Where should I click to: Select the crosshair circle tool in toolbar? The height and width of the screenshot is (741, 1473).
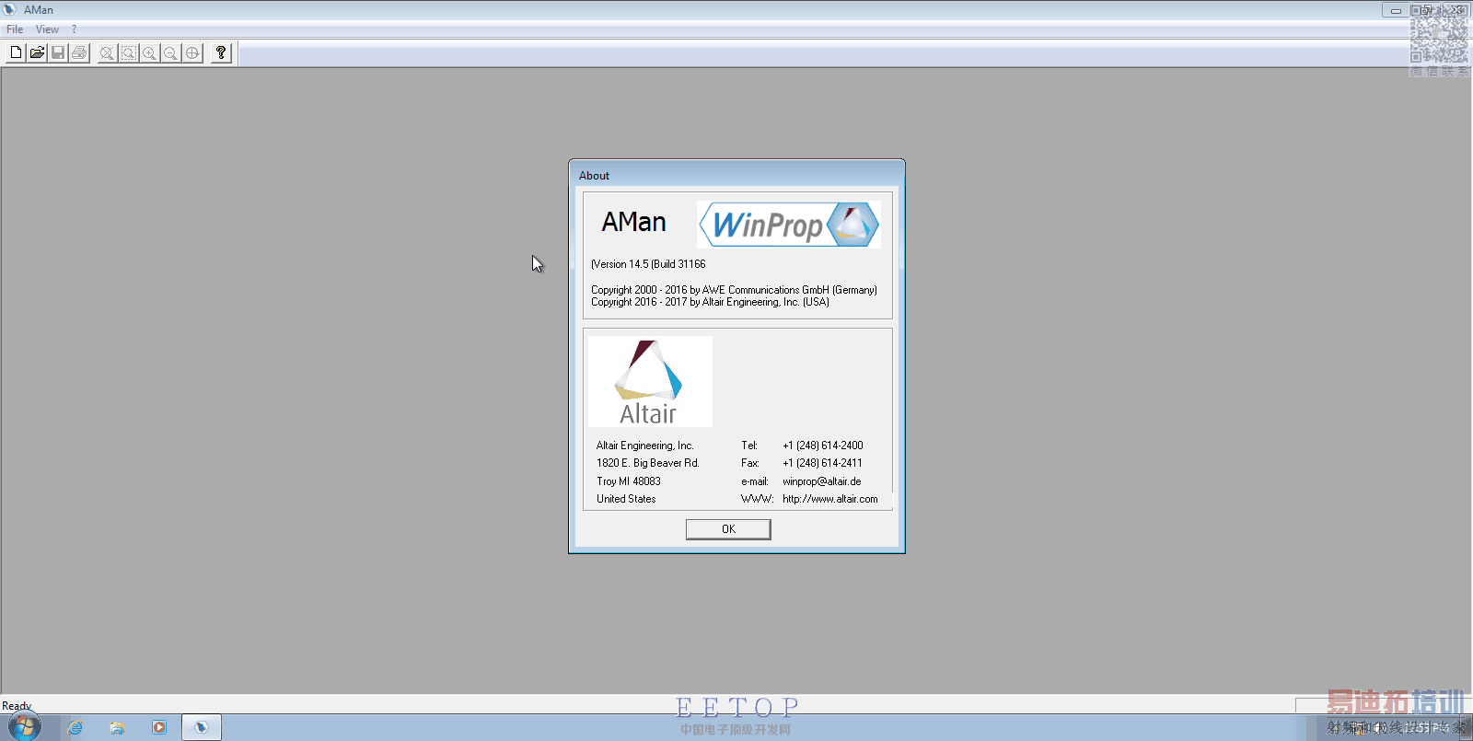pos(192,53)
